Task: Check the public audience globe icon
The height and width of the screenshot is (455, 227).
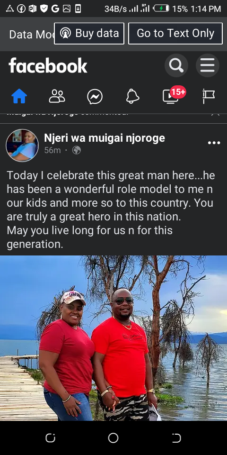Action: coord(77,150)
